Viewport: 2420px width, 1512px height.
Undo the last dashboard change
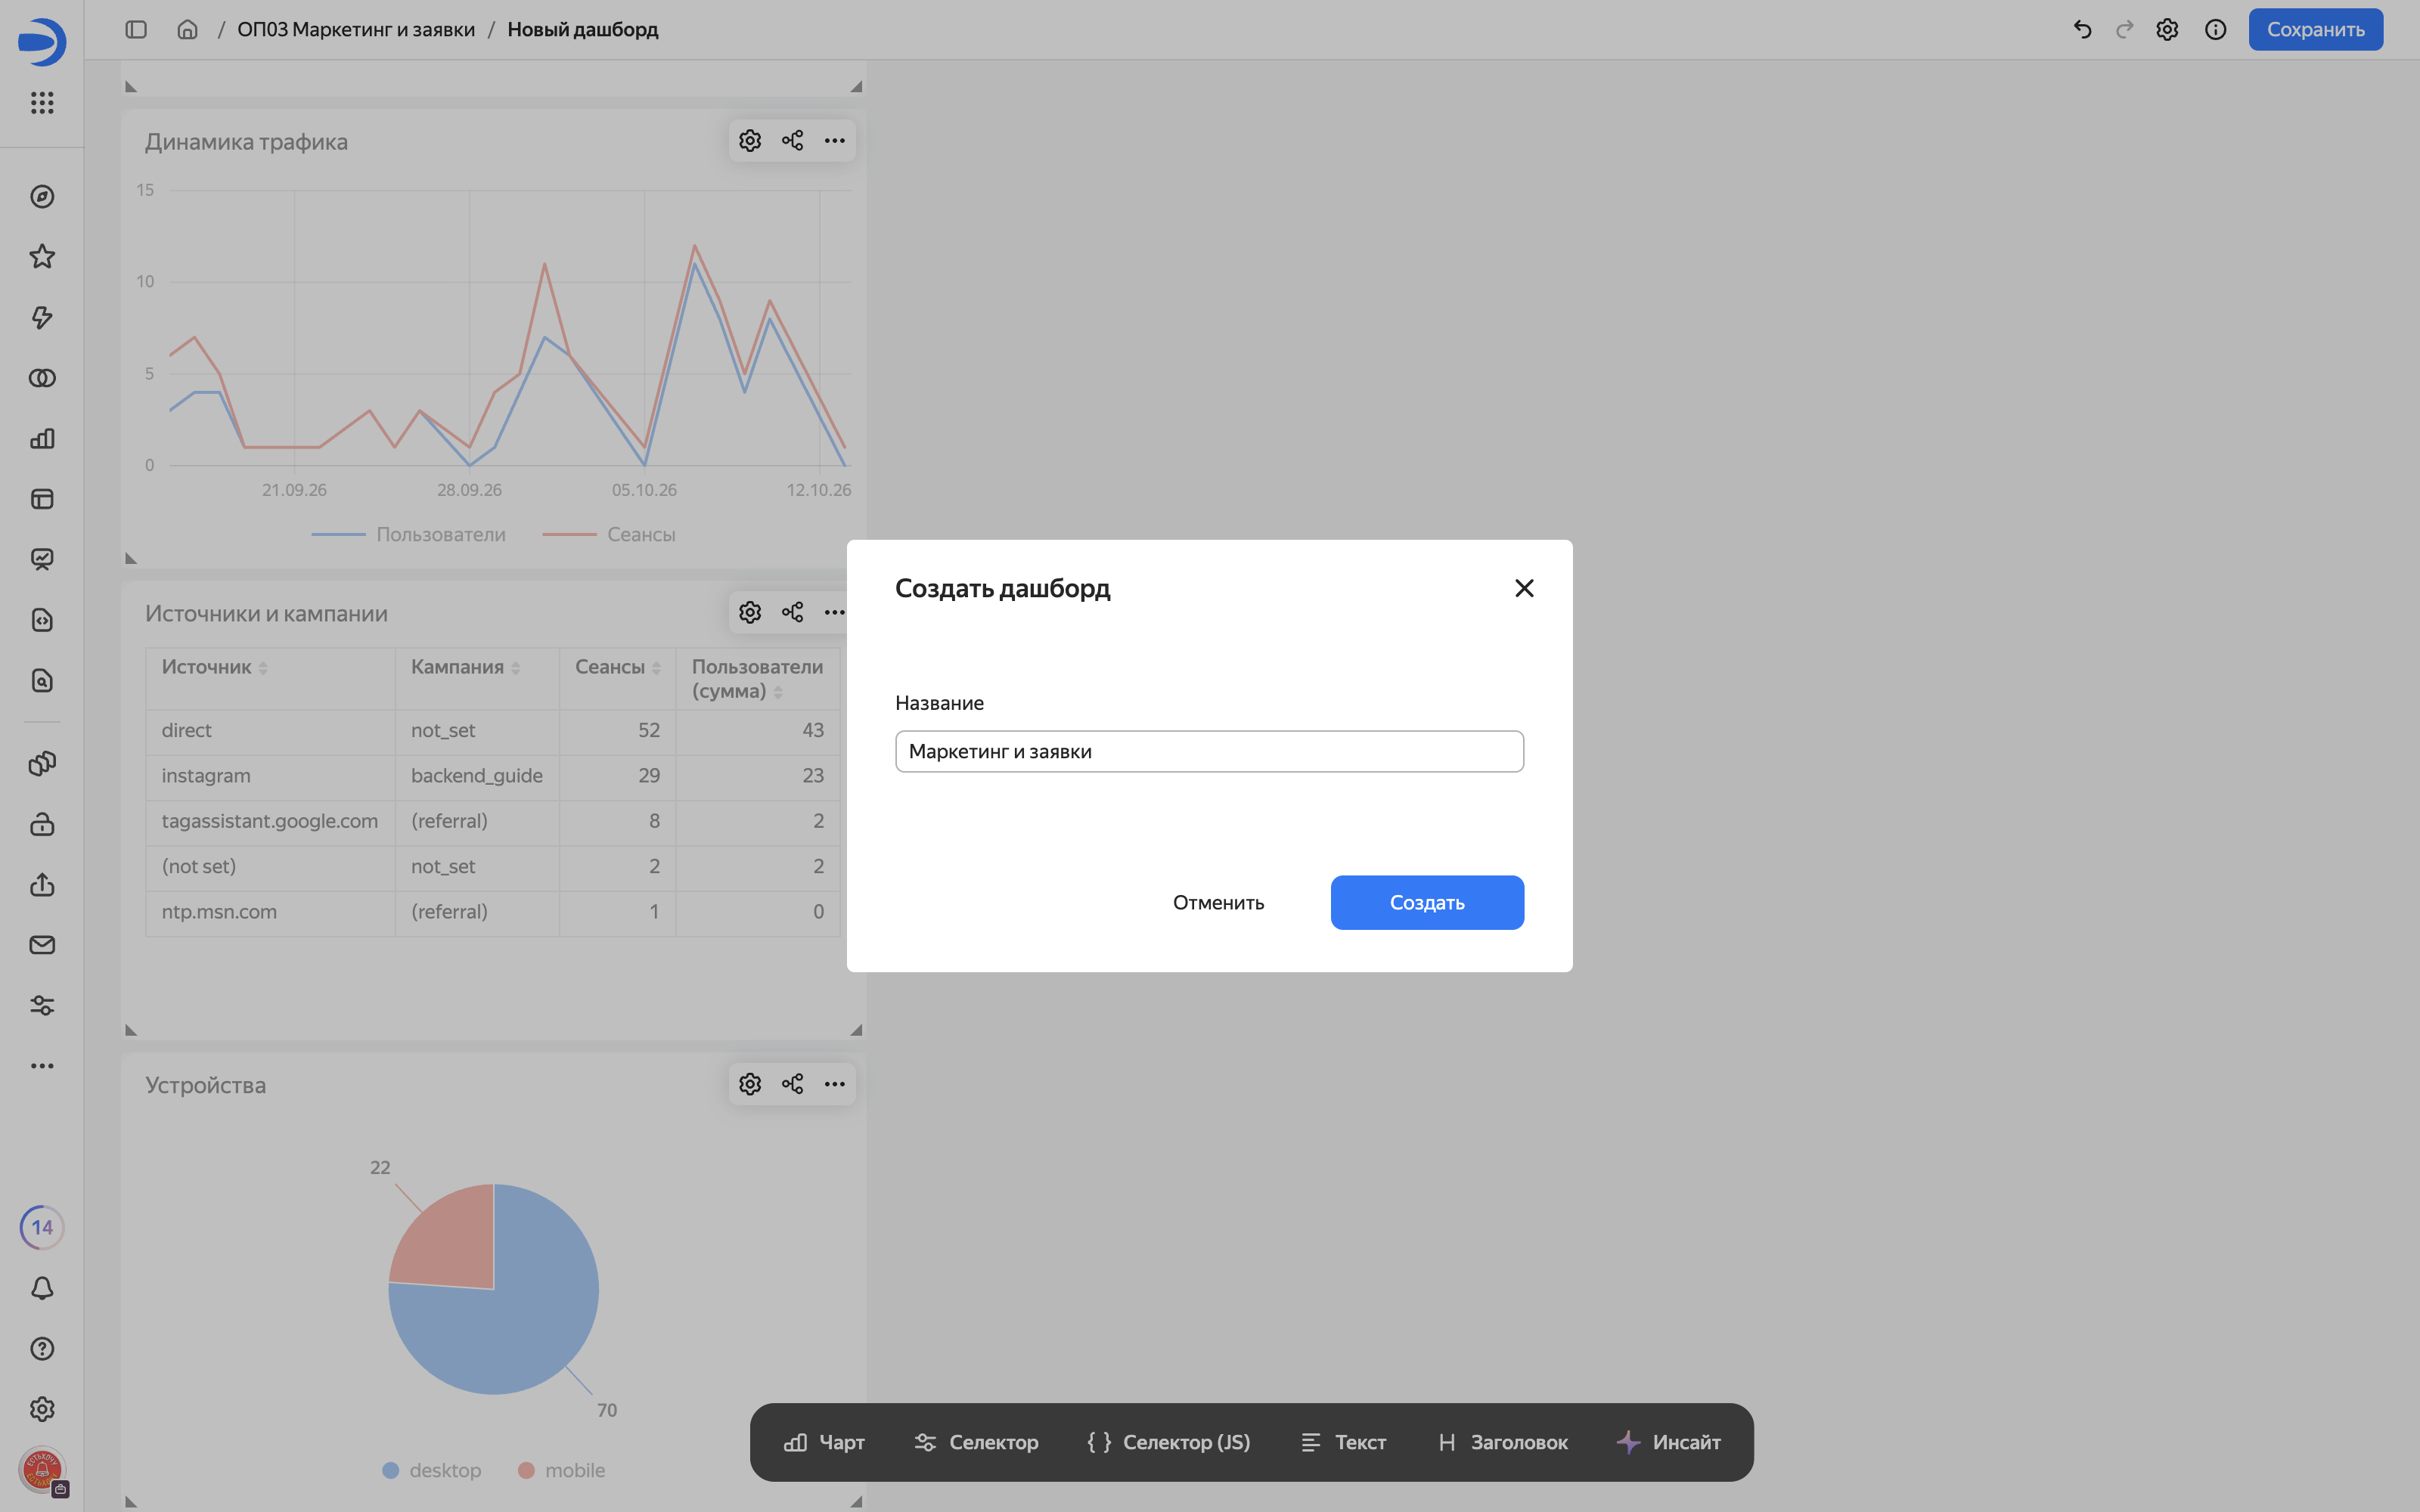2082,29
